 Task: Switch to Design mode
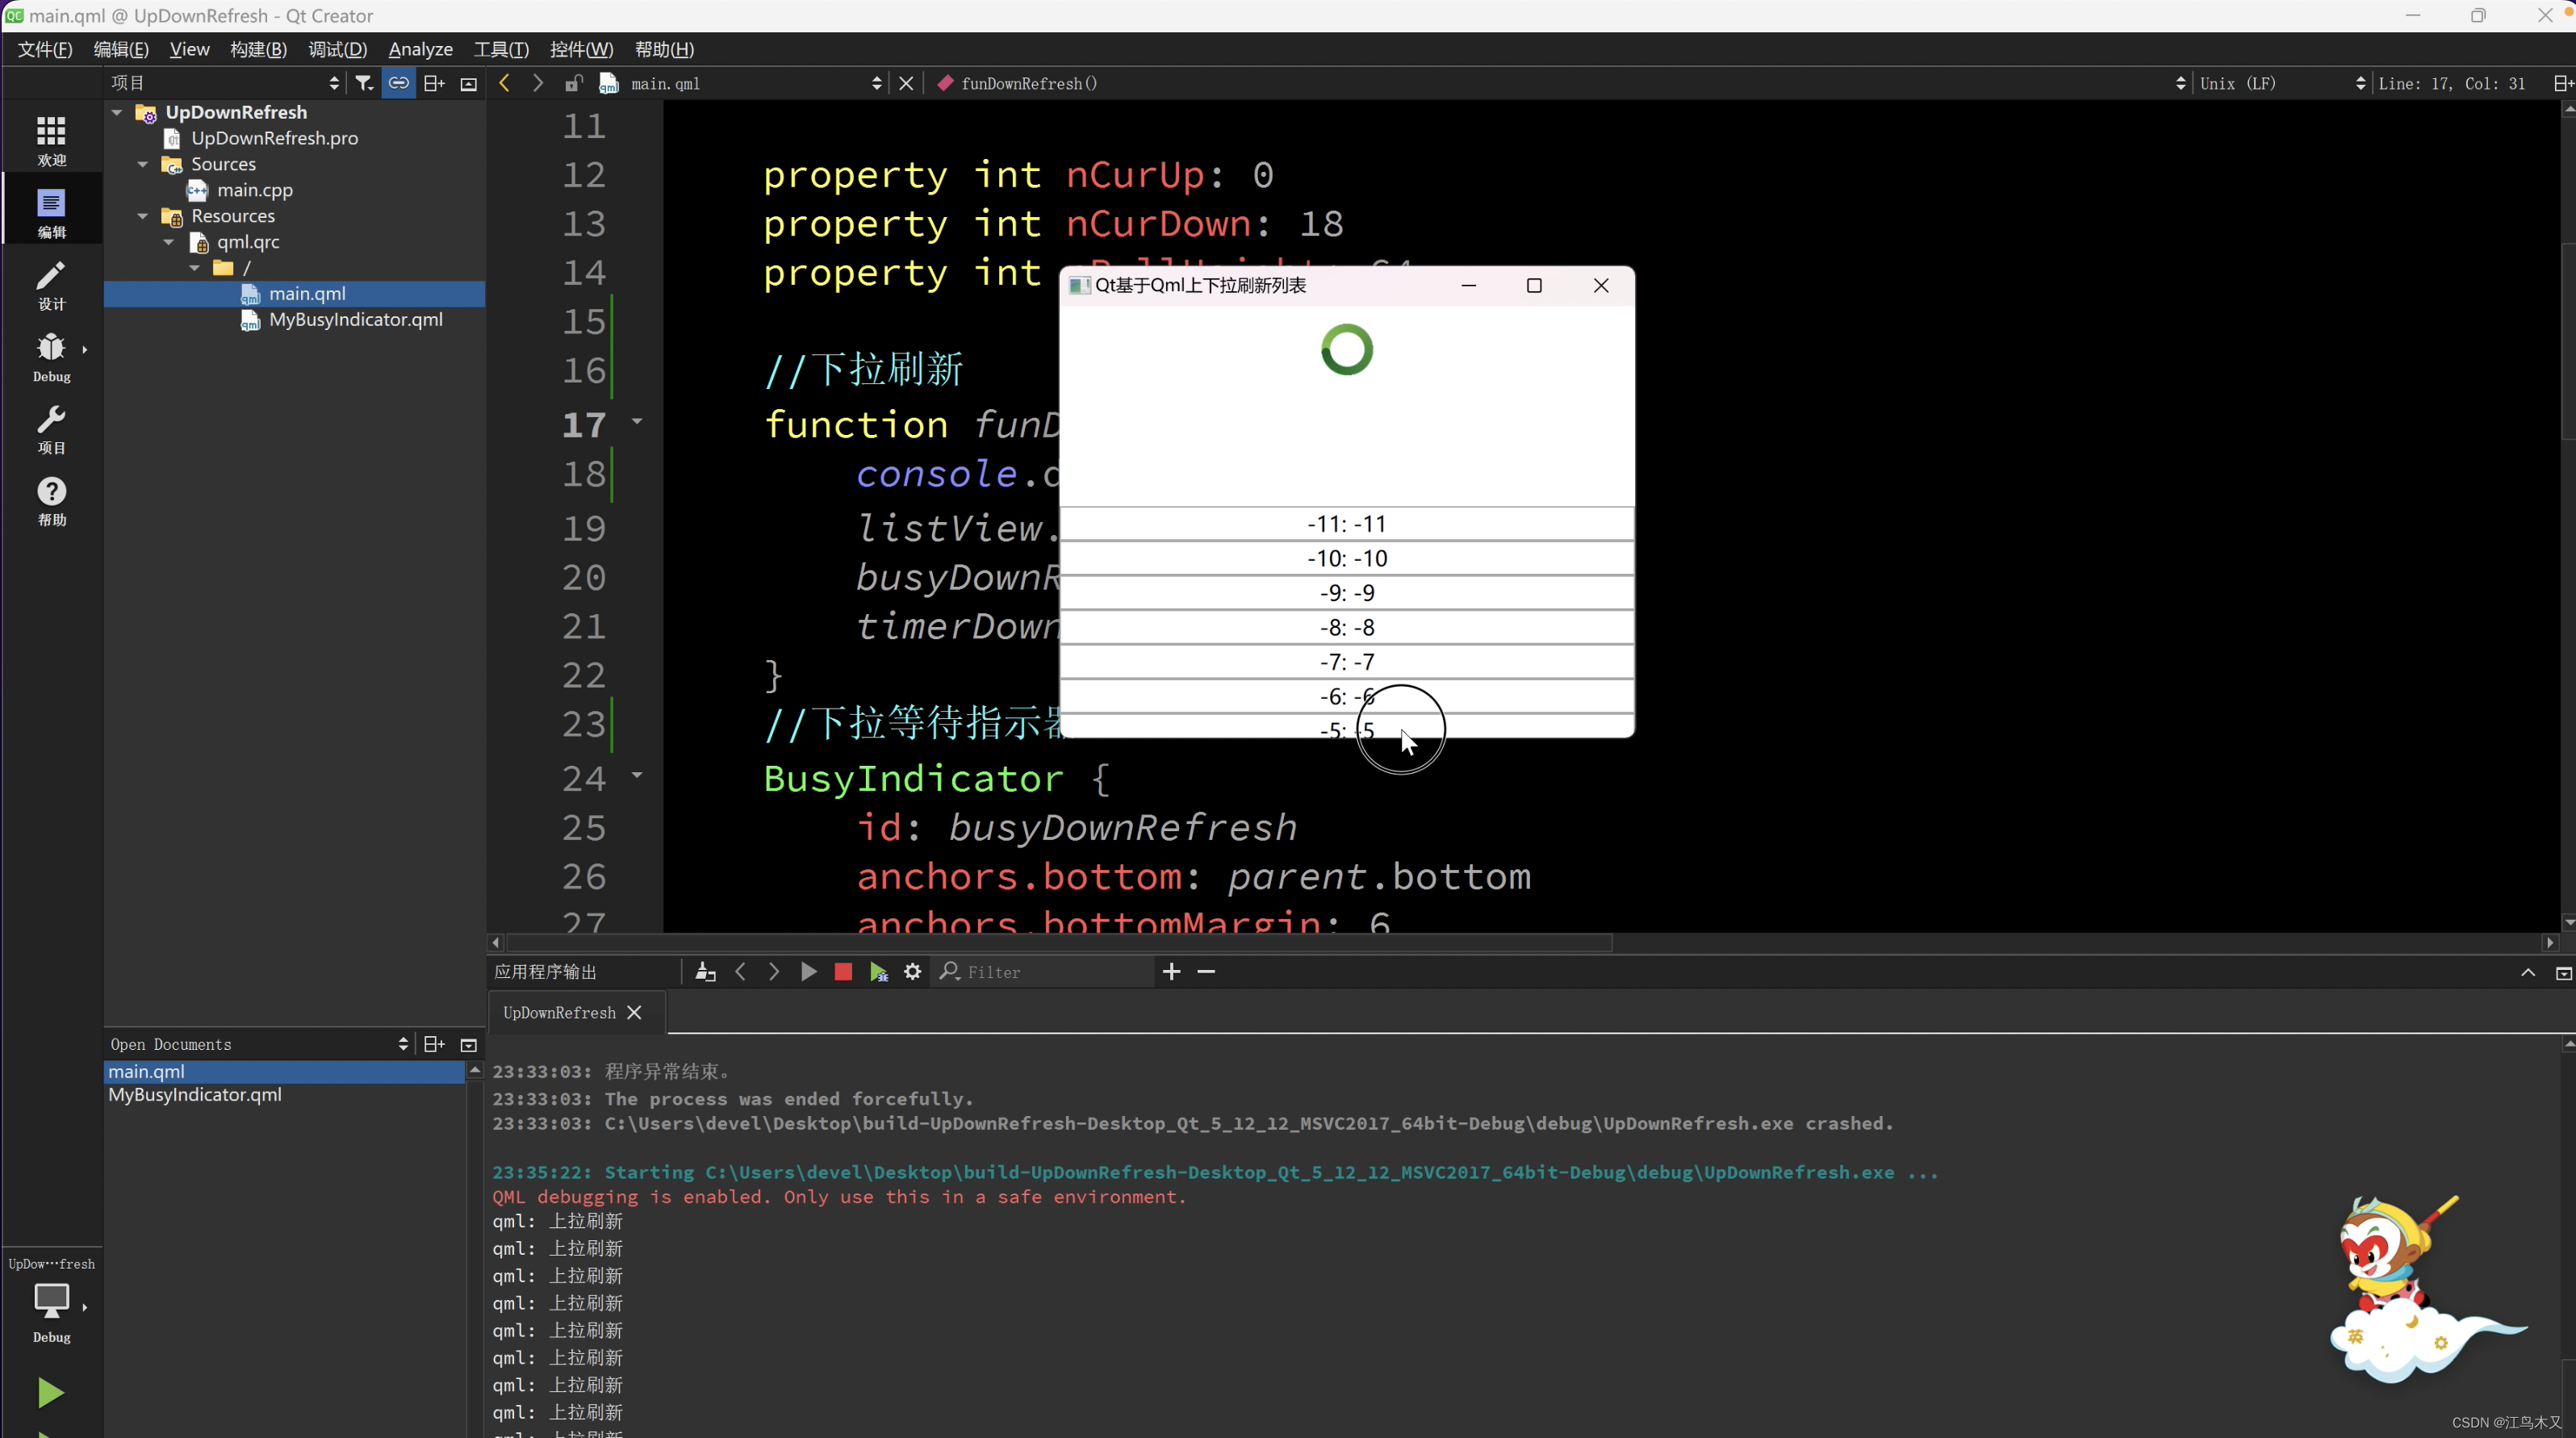[51, 285]
